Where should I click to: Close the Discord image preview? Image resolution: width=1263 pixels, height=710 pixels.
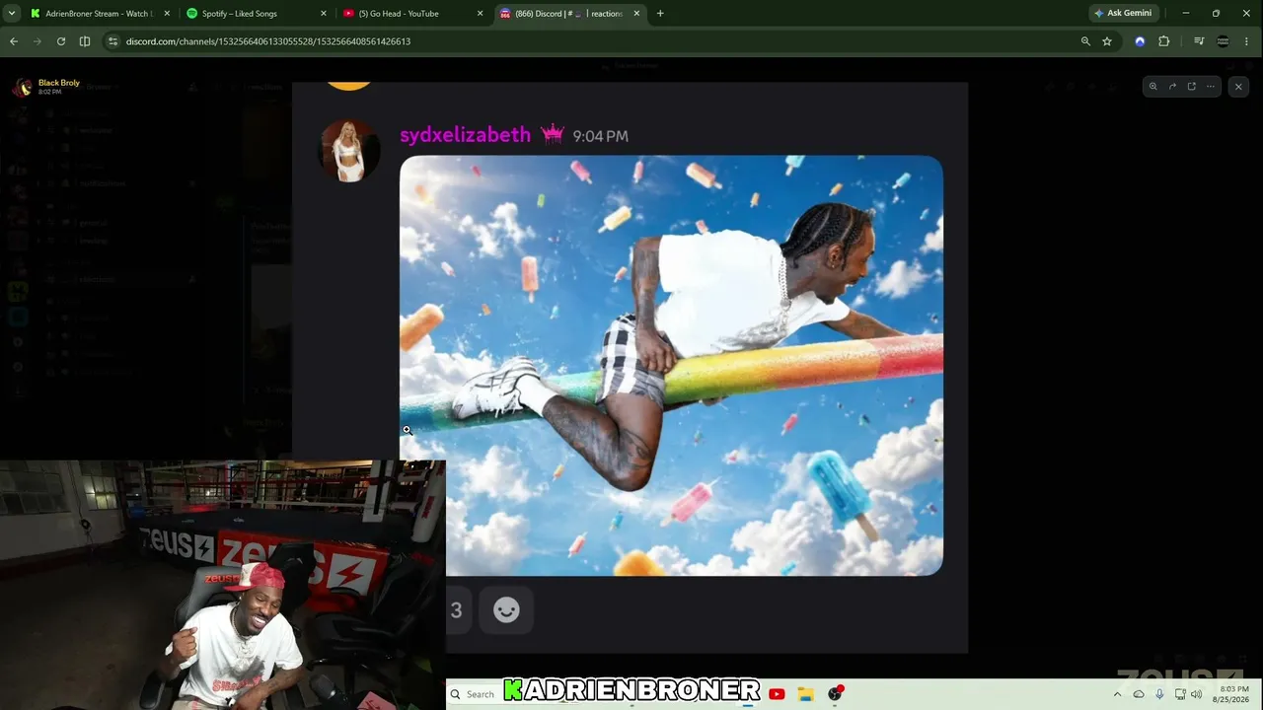1238,87
